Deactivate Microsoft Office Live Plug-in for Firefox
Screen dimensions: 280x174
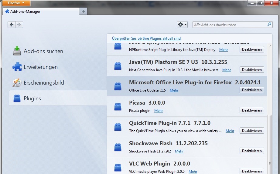(x=252, y=90)
